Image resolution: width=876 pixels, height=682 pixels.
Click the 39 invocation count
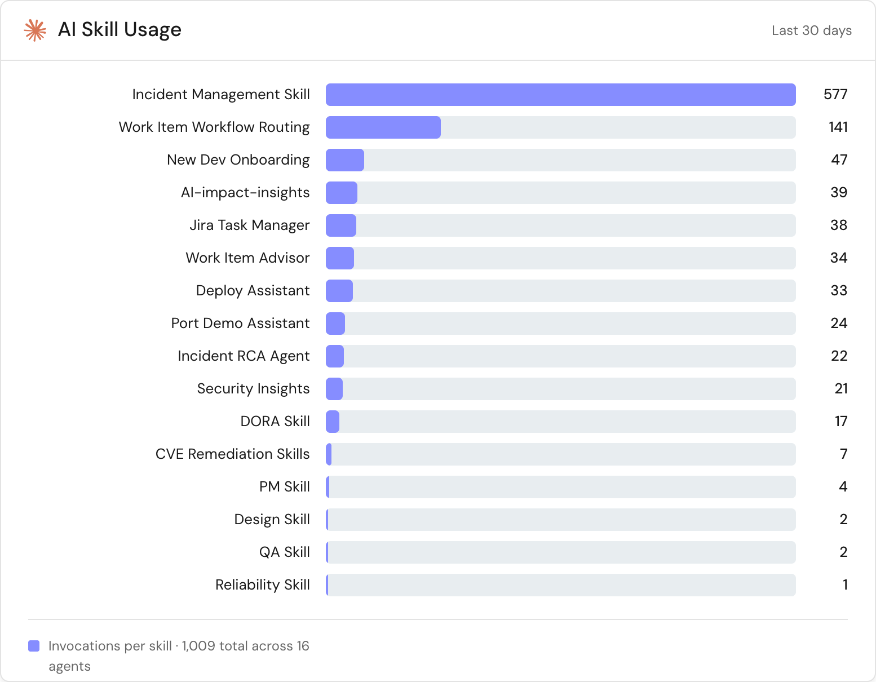tap(839, 193)
